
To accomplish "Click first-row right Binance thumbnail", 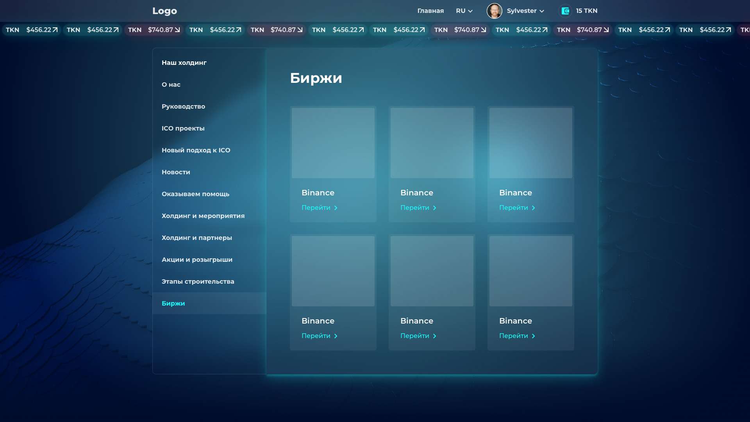I will coord(531,143).
